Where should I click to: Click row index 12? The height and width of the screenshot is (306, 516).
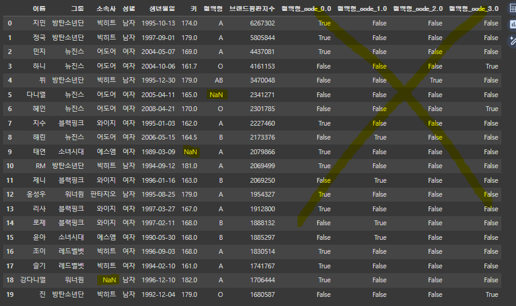[x=10, y=194]
